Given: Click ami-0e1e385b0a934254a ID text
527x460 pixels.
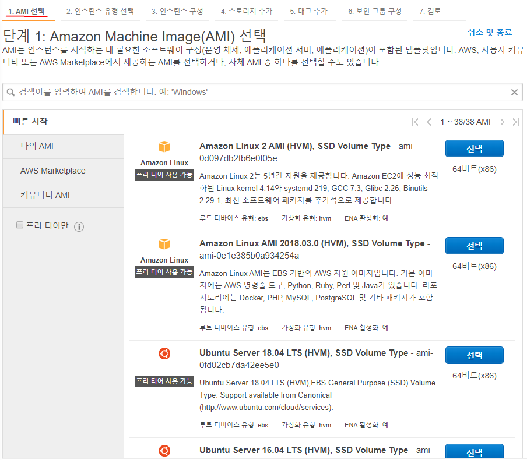Looking at the screenshot, I should (249, 256).
